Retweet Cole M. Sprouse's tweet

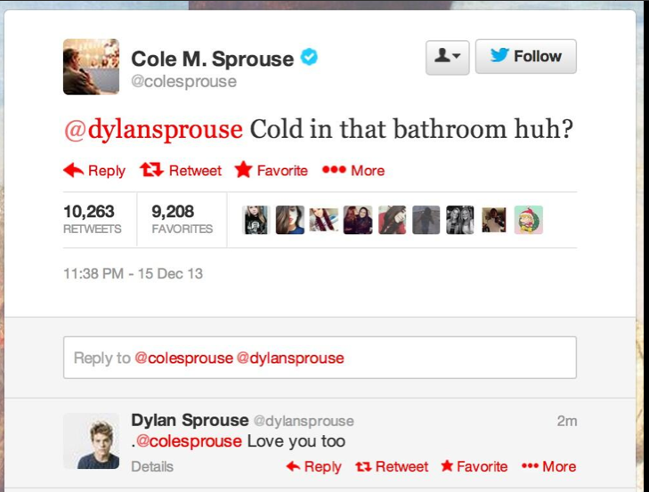pos(181,171)
